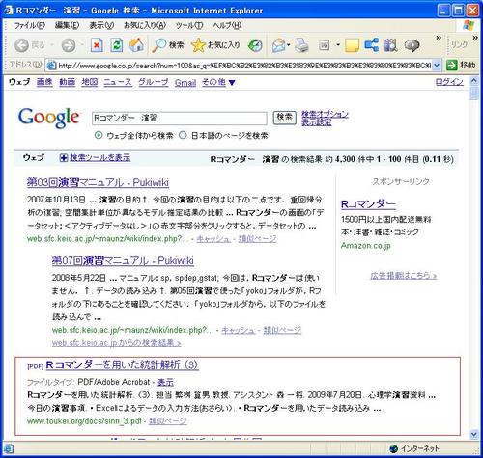
Task: Expand the その他 ▼ more services menu
Action: pos(218,82)
